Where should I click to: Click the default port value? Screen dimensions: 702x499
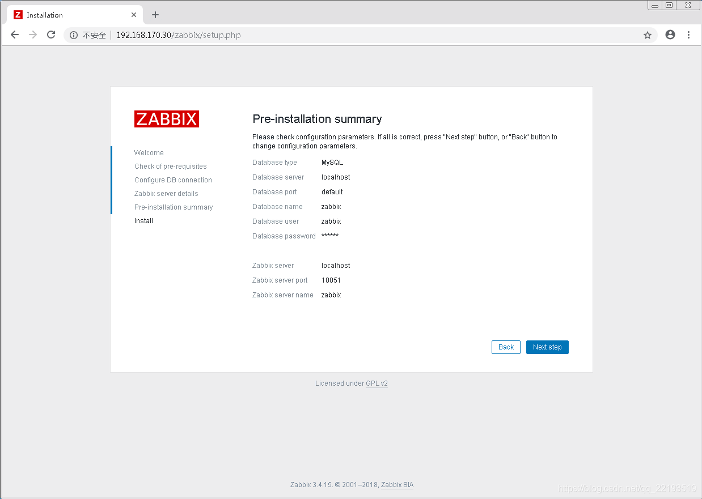(x=332, y=192)
